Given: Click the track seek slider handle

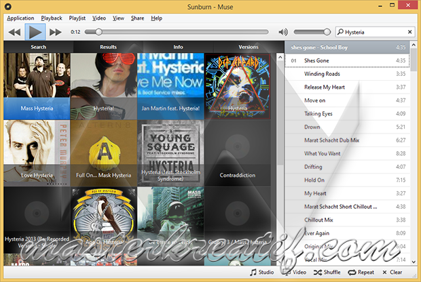Looking at the screenshot, I should click(98, 32).
